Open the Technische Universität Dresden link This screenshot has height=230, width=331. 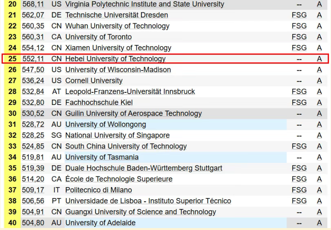point(117,15)
